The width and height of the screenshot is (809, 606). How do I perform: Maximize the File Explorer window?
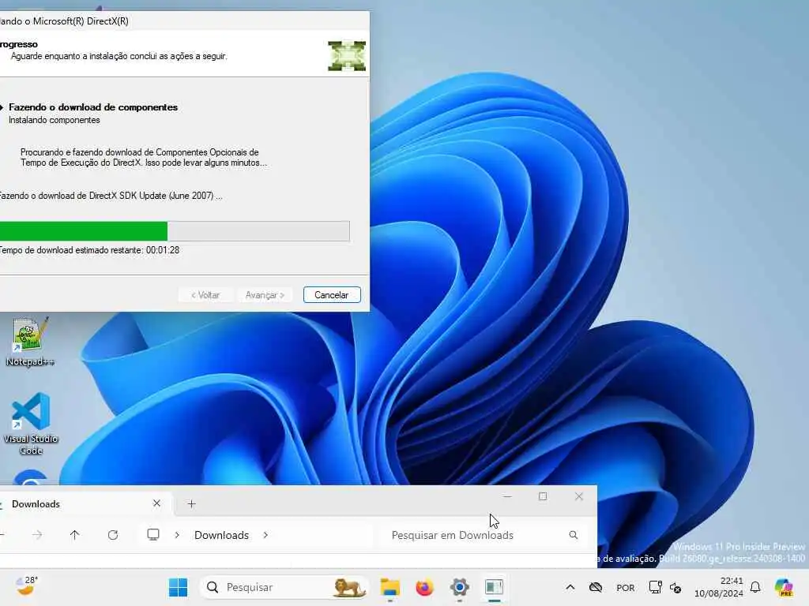543,496
